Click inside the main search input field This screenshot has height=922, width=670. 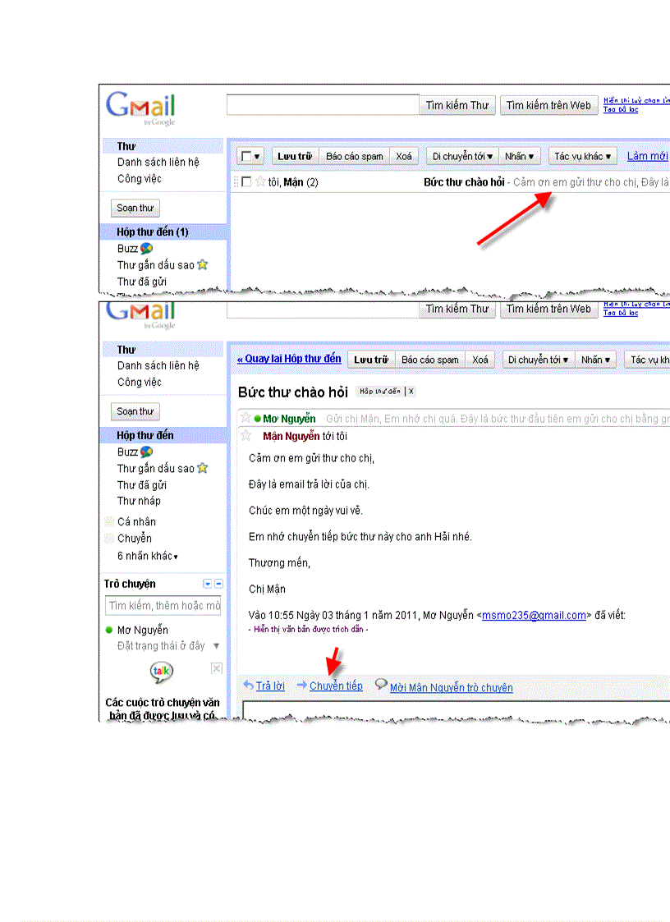tap(322, 105)
